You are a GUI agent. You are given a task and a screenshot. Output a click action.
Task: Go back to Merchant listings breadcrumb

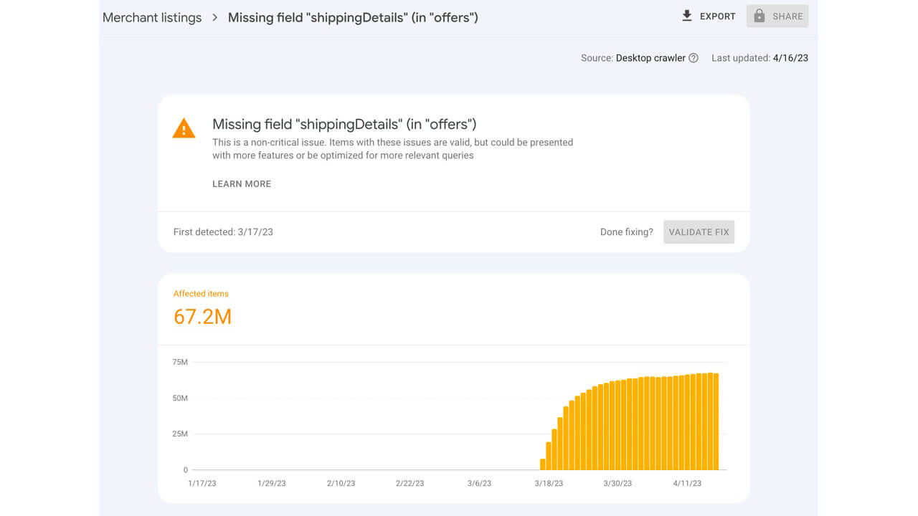click(x=152, y=17)
